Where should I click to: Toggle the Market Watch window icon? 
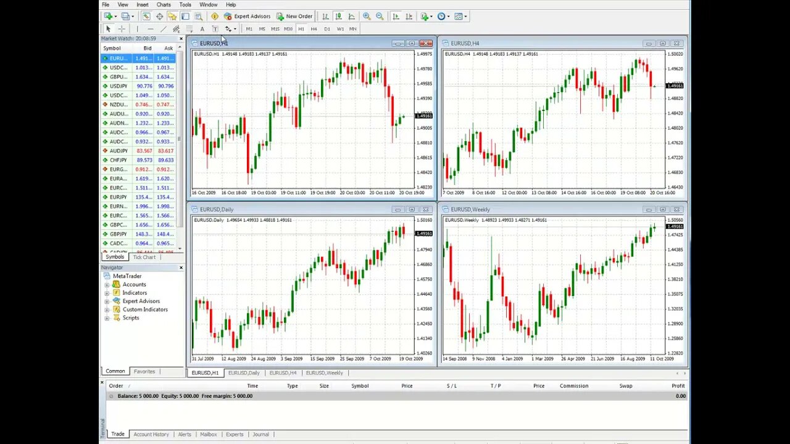click(x=146, y=16)
